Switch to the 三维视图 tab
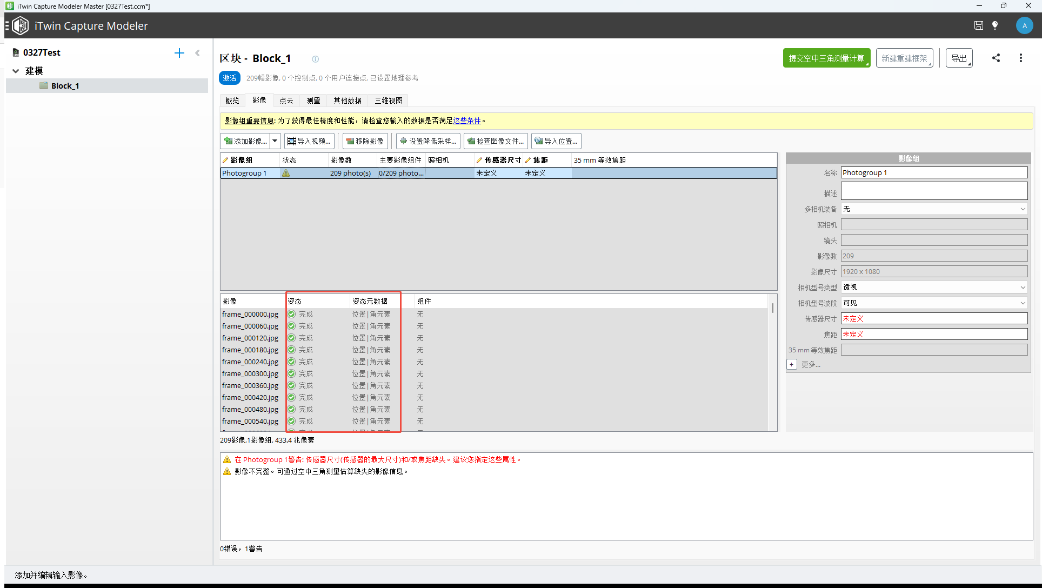 click(389, 101)
